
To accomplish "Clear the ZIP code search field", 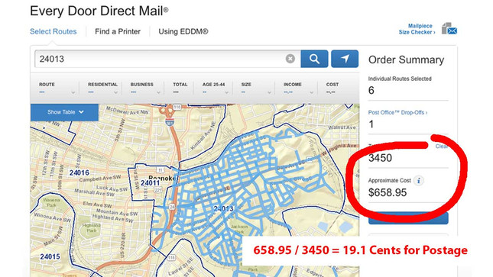I will pyautogui.click(x=290, y=59).
